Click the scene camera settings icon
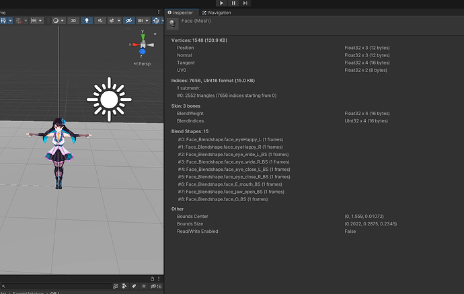This screenshot has height=294, width=464. (x=141, y=20)
